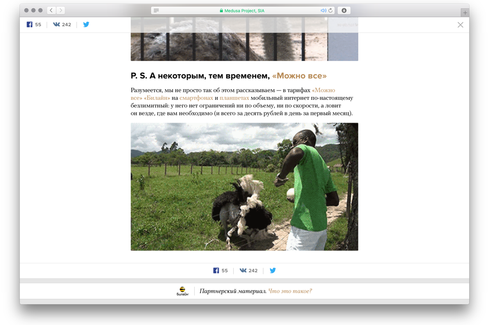Click the bottom Twitter bird icon
Screen dimensions: 489x325
coord(273,270)
